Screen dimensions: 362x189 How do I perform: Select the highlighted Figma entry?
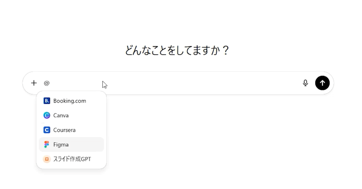tap(71, 145)
